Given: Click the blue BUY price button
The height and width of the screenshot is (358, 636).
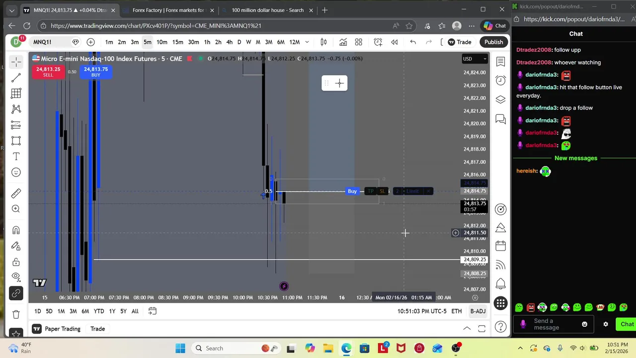Looking at the screenshot, I should click(95, 72).
